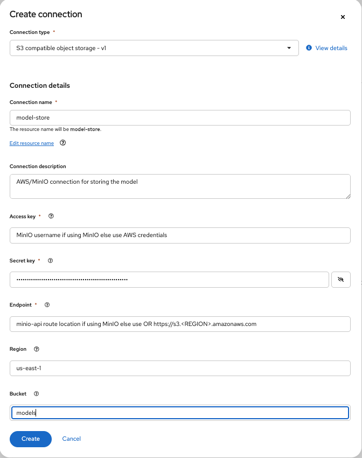Toggle secret key visibility eye icon

[x=340, y=280]
